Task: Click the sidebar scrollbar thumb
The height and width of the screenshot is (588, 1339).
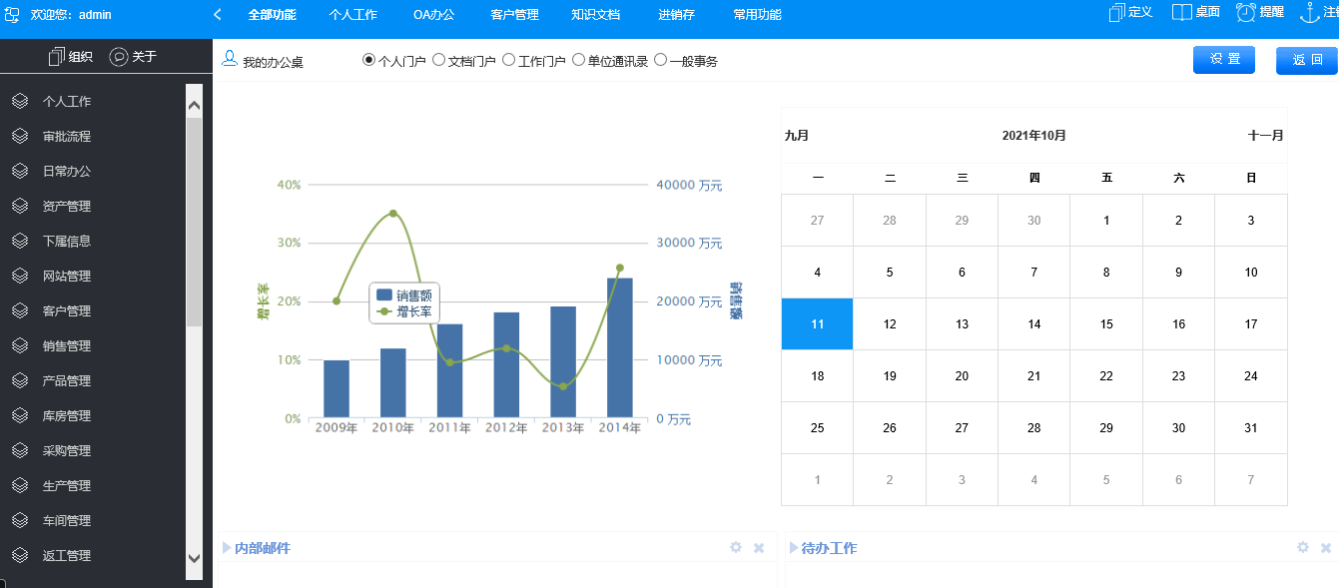Action: click(194, 222)
